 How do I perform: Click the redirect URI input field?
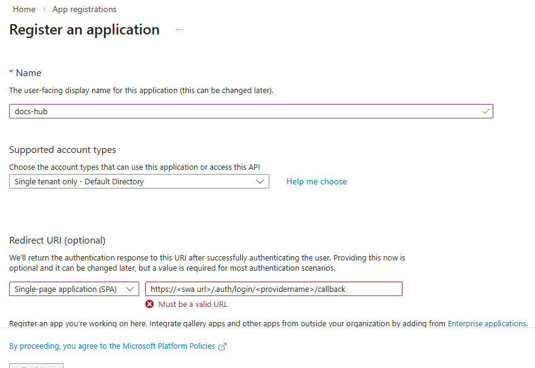pos(274,289)
